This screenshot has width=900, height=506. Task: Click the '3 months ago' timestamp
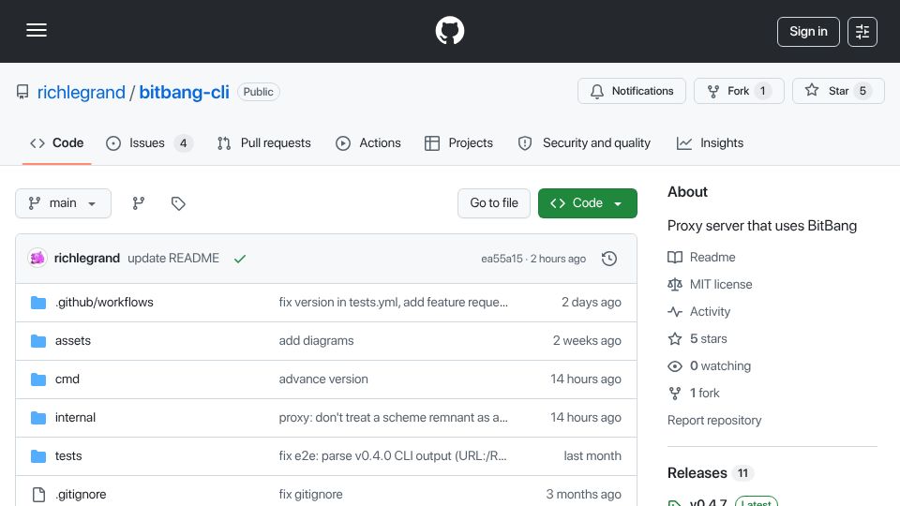click(583, 495)
